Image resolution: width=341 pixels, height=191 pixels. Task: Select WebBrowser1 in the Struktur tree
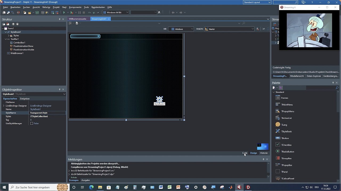tap(17, 53)
